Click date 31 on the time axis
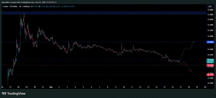Viewport: 216px width, 98px height. click(x=43, y=87)
